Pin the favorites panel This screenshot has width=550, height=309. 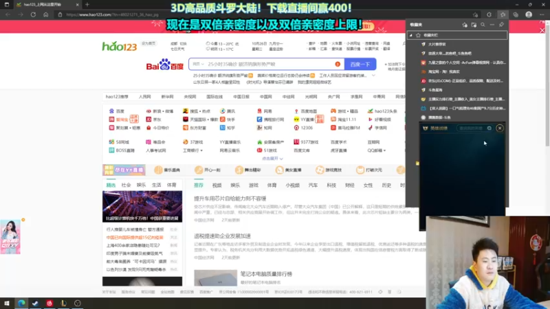coord(501,25)
